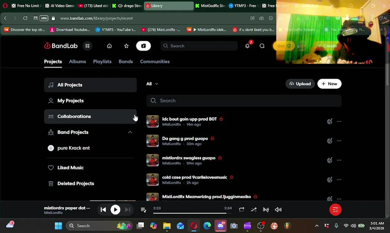Image resolution: width=390 pixels, height=233 pixels.
Task: Open Discord from the taskbar
Action: point(221,226)
